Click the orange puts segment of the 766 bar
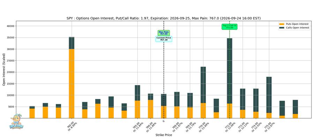314x139 pixels. 151,109
